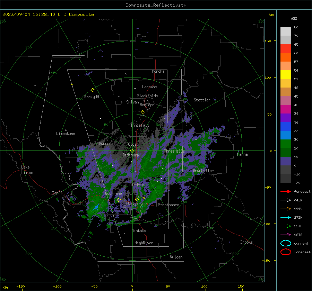
Task: Click the Drumheller label
Action: click(x=203, y=171)
